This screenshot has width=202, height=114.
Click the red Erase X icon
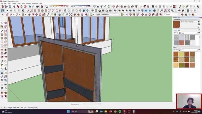coord(25,6)
